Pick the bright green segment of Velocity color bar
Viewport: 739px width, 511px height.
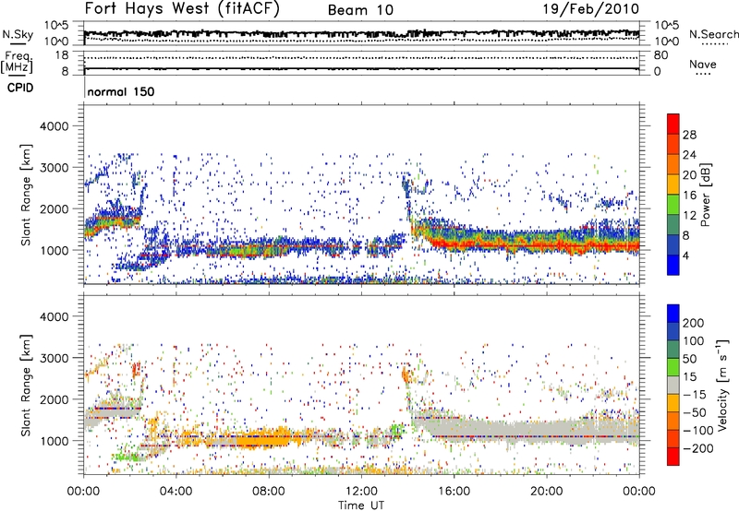tap(673, 367)
